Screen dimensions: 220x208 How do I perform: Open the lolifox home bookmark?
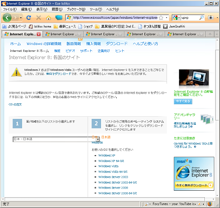pyautogui.click(x=40, y=26)
